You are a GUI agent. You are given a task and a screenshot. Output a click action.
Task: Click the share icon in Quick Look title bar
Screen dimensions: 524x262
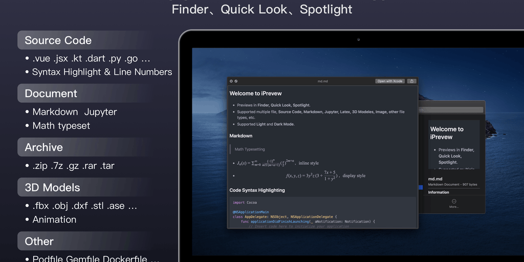tap(412, 81)
